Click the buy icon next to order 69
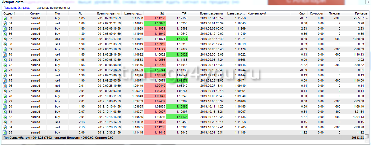Image resolution: width=371 pixels, height=145 pixels. tap(5, 49)
